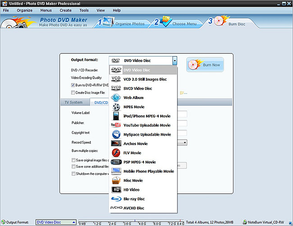Choose Blu-ray Disc output format

pos(143,198)
